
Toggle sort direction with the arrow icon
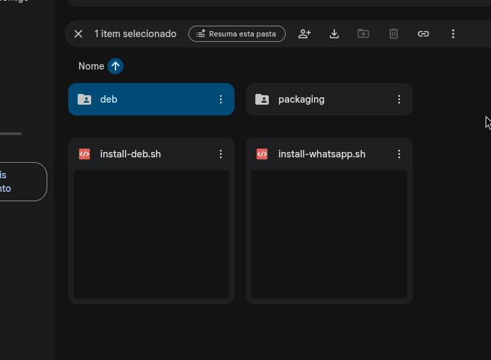click(115, 66)
